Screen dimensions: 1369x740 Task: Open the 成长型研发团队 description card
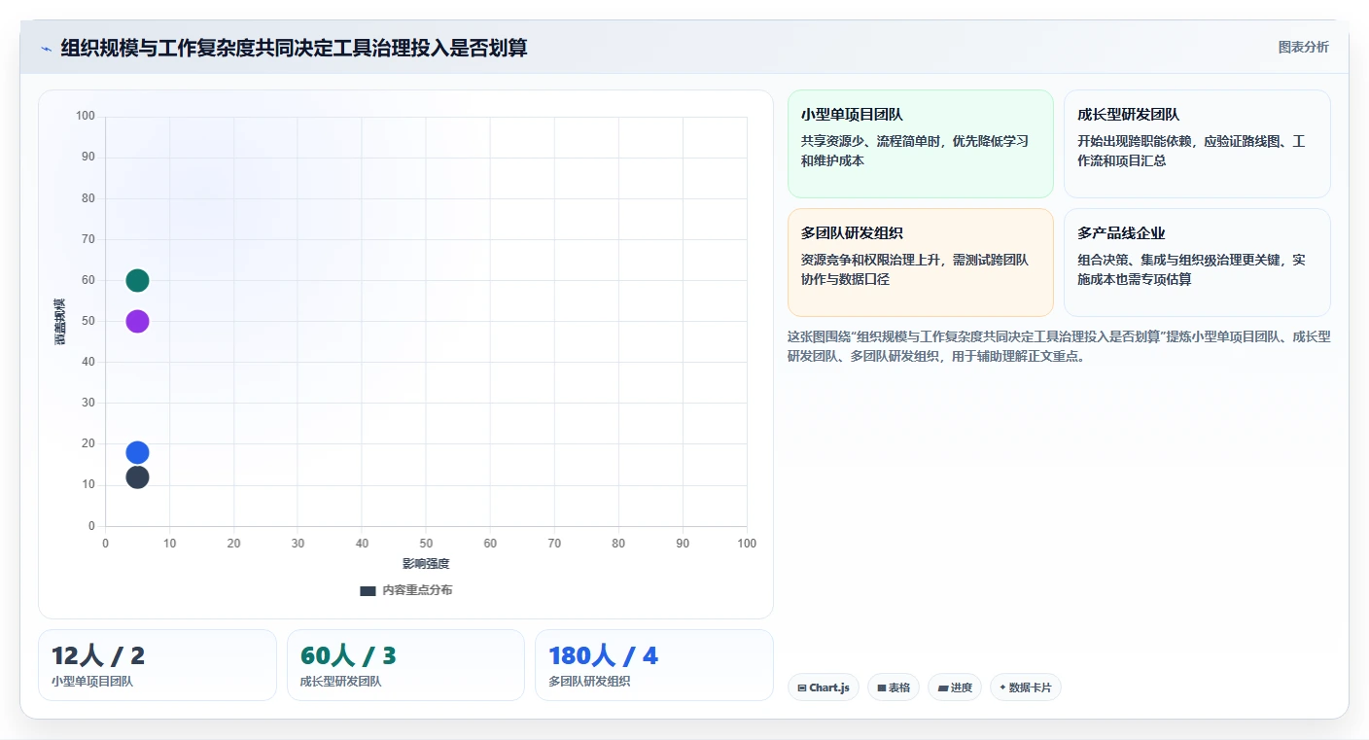(x=1197, y=144)
